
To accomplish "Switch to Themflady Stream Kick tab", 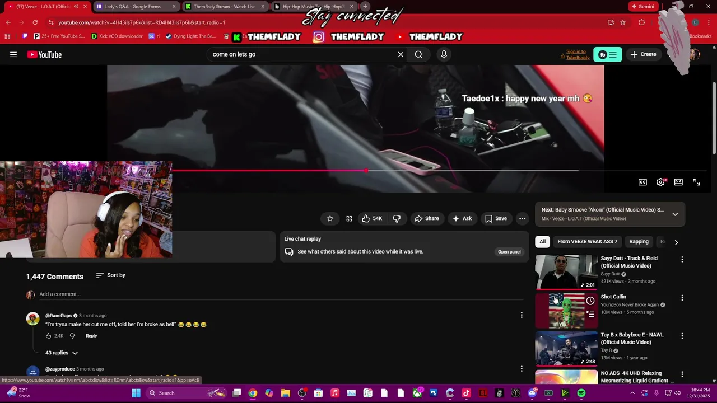I will [x=225, y=7].
